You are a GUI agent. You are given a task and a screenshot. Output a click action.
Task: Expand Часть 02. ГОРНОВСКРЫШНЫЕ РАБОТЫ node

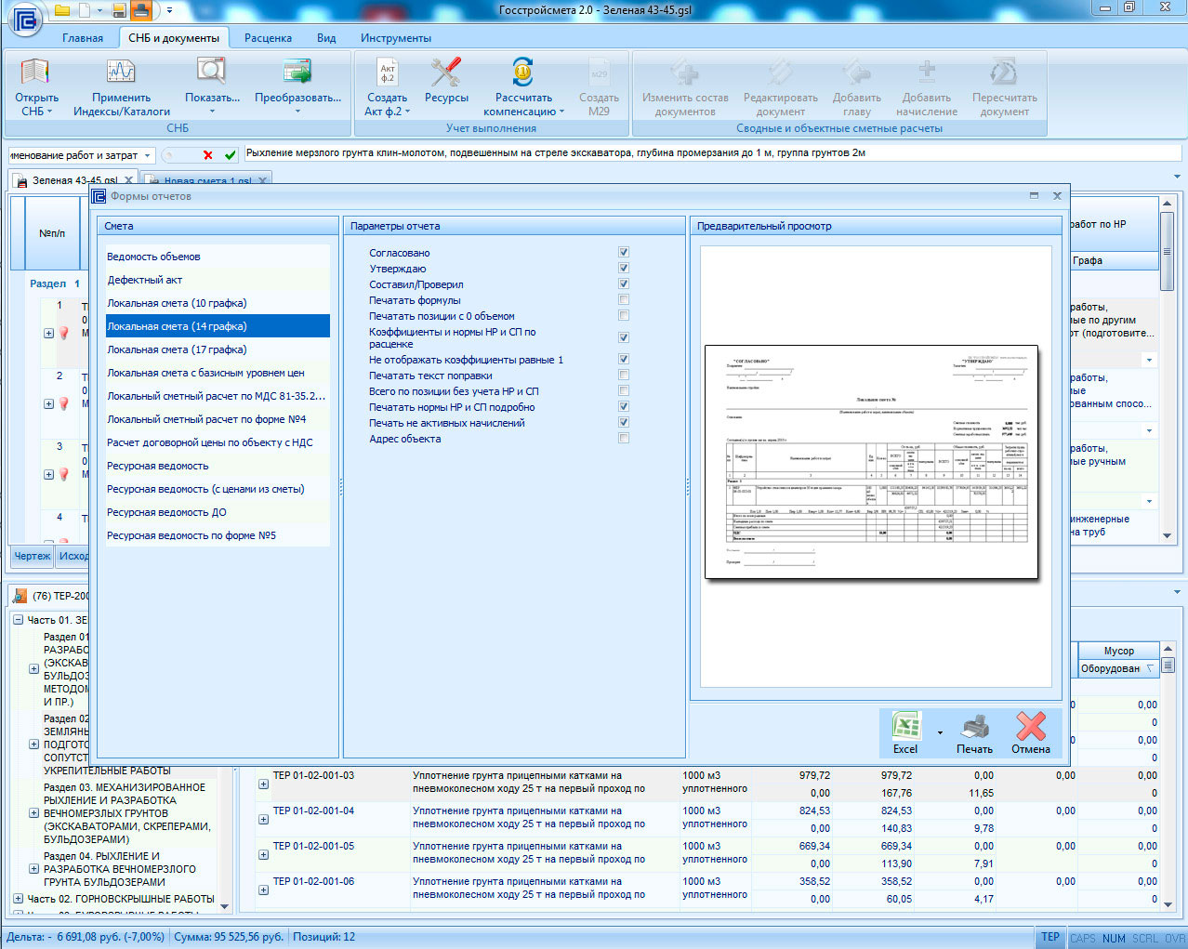point(18,899)
